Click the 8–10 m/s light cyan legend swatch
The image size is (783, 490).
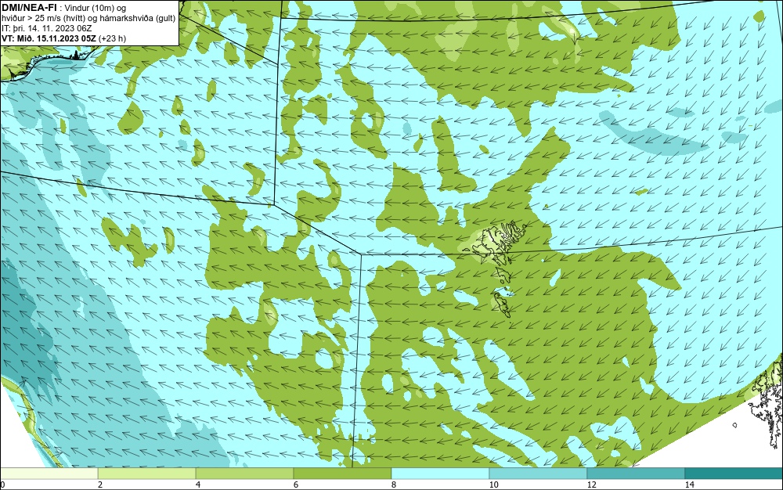440,474
